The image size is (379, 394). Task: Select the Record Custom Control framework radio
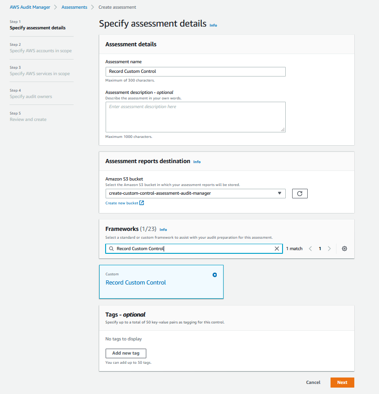point(215,275)
